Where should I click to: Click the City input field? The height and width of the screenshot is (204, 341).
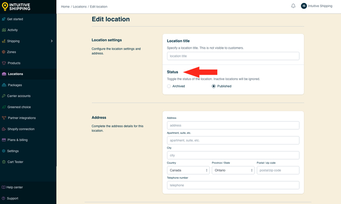(x=233, y=155)
